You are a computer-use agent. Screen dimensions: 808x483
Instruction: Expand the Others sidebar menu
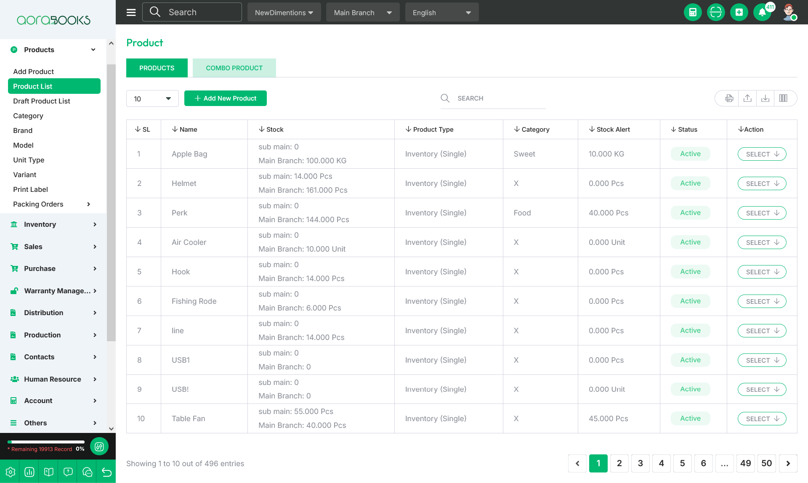(x=53, y=423)
